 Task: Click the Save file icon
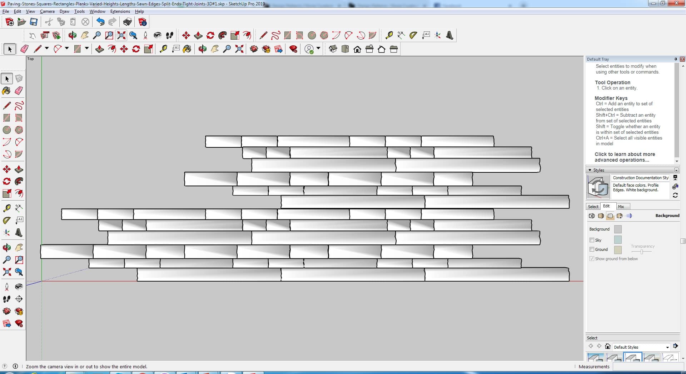34,22
